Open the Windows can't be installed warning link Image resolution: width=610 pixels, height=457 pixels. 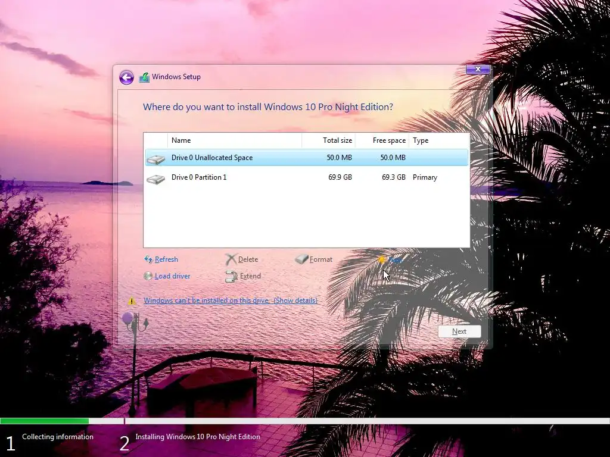coord(231,301)
